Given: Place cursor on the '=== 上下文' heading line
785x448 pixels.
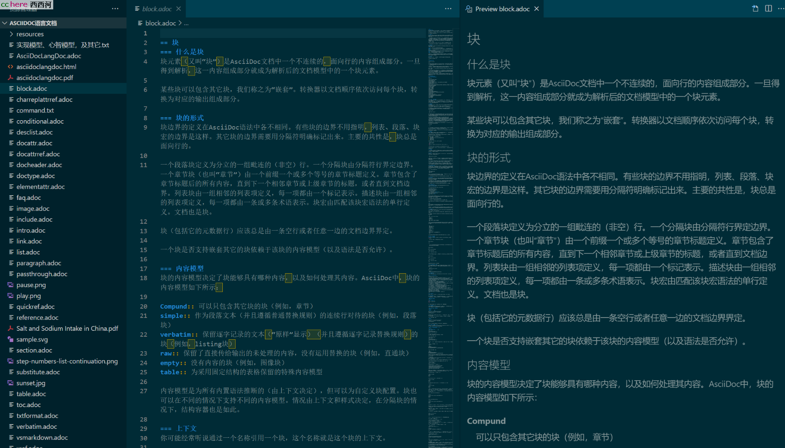Looking at the screenshot, I should tap(178, 428).
